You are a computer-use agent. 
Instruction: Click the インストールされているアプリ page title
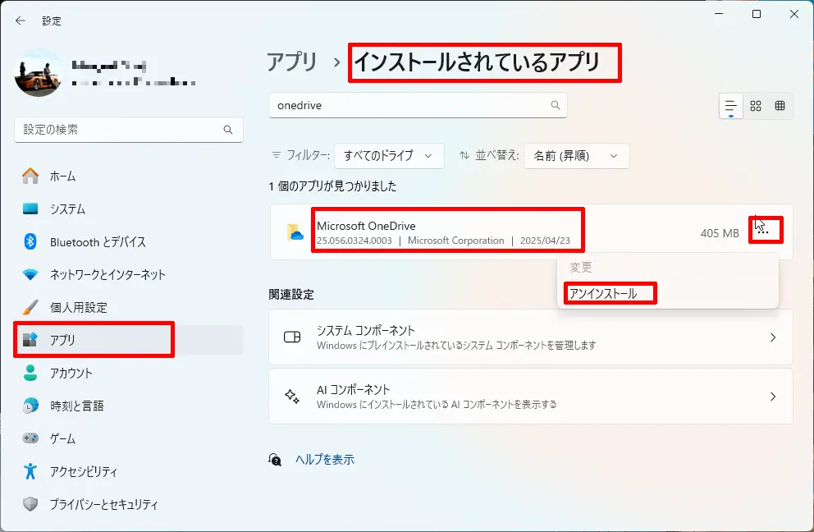(477, 62)
